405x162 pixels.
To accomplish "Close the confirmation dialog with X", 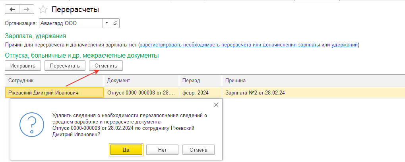I will click(216, 105).
